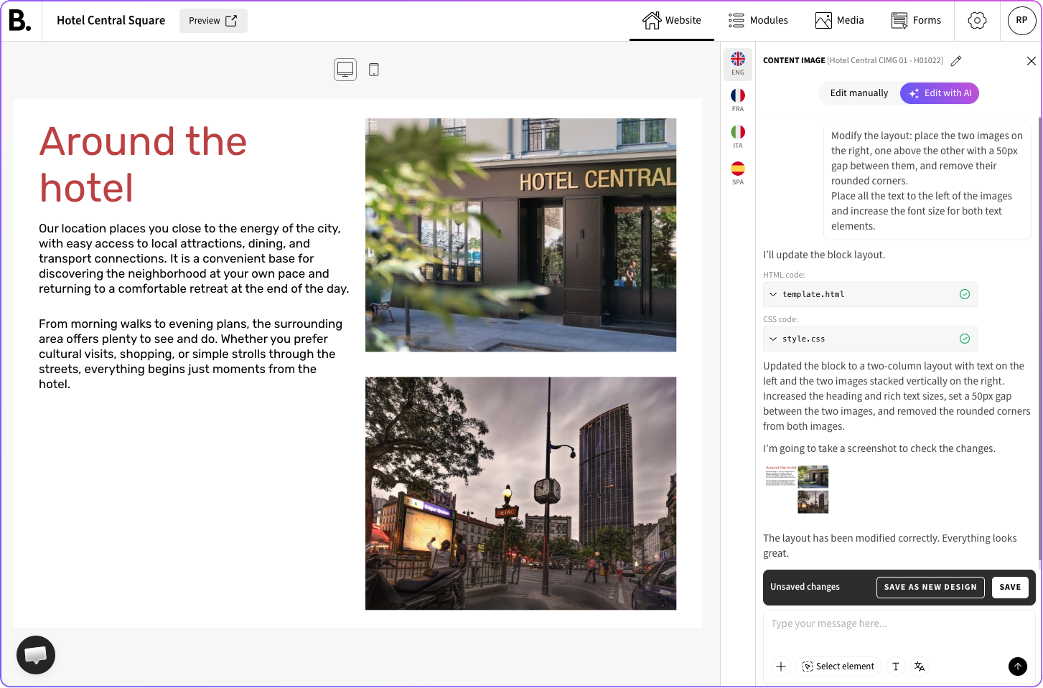Open the Media tab
The image size is (1043, 688).
click(840, 21)
